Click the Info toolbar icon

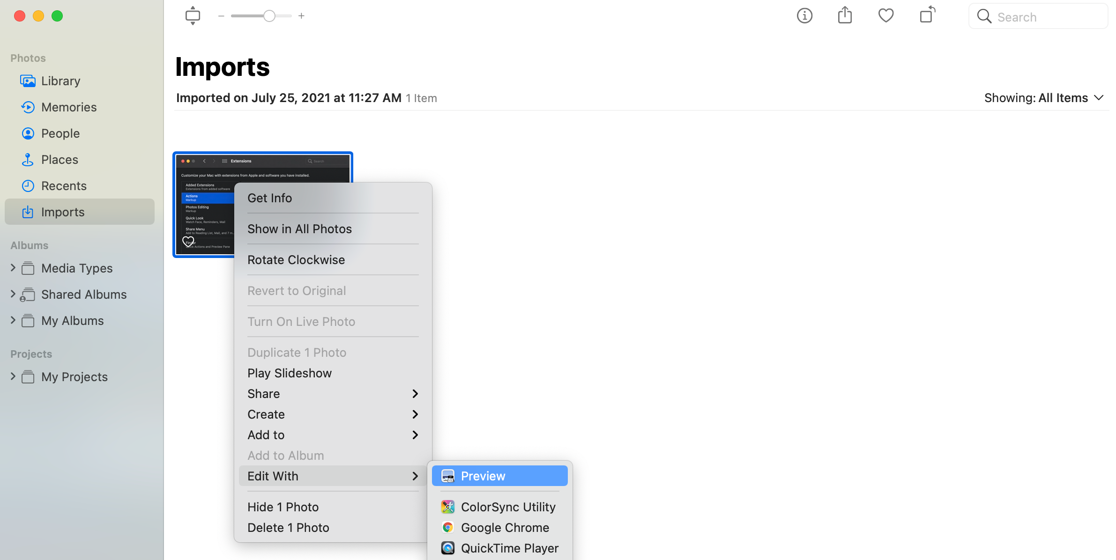(804, 16)
